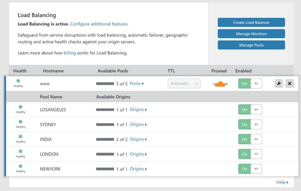Follow Configure additional features link

pos(99,24)
